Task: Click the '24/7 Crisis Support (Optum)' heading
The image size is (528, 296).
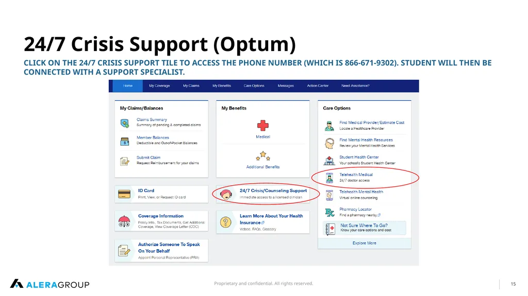Action: pos(160,44)
